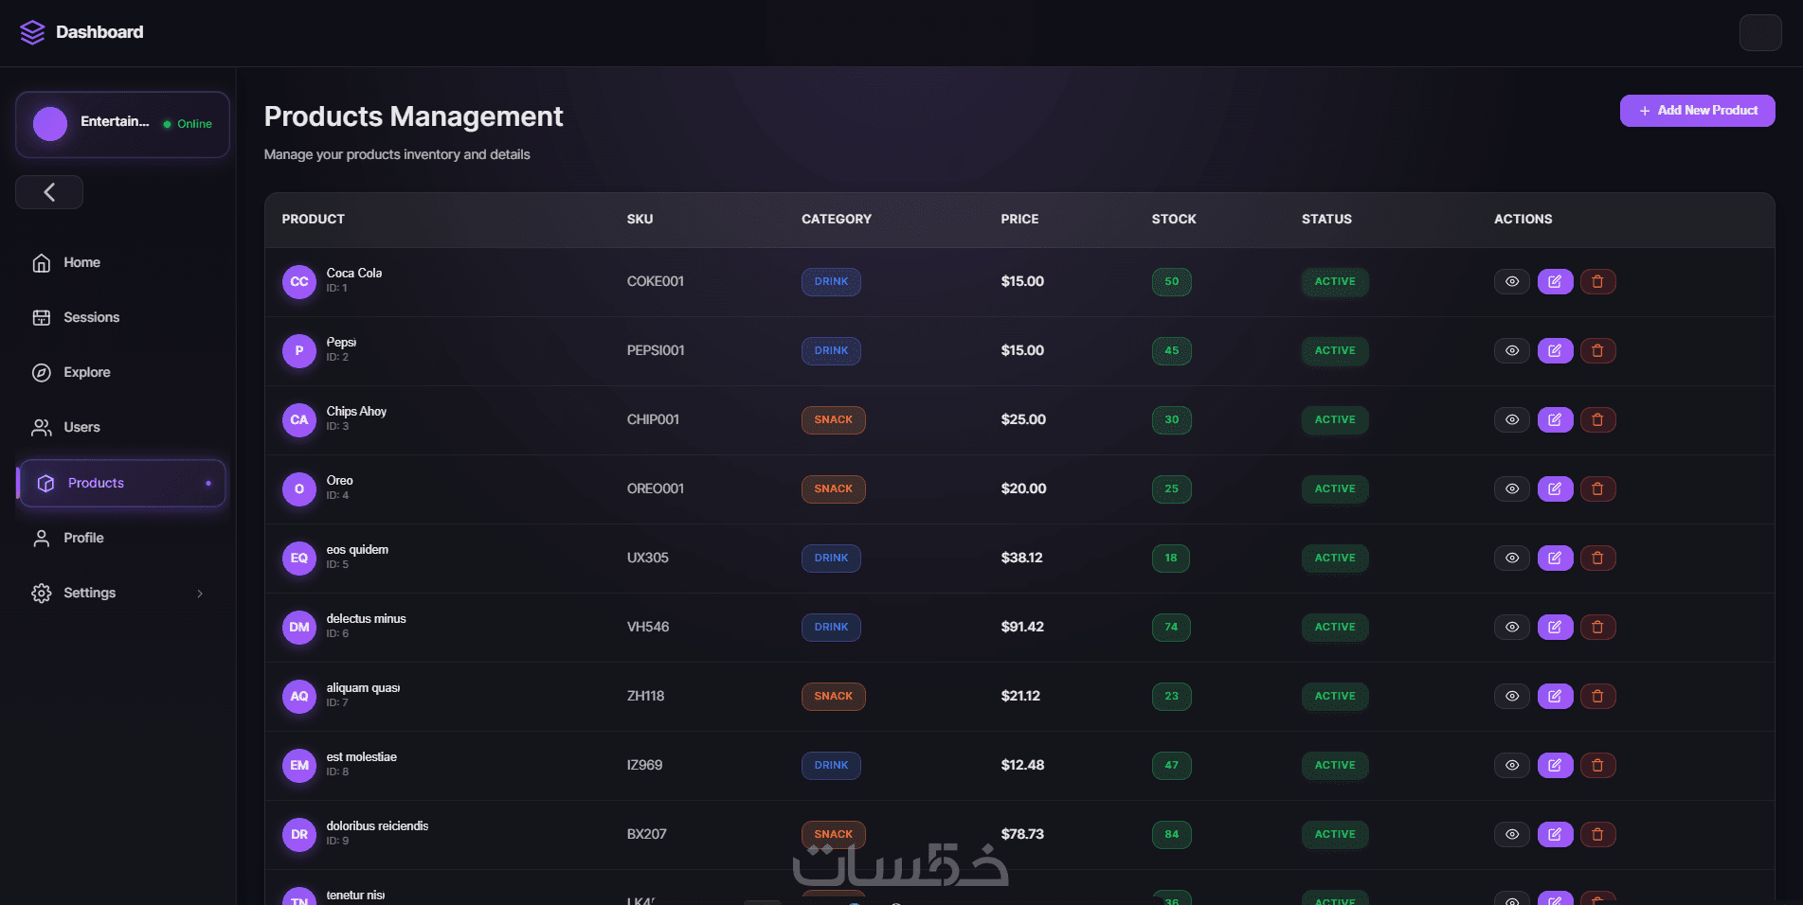
Task: Click the CC avatar for Coca Cola
Action: [299, 282]
